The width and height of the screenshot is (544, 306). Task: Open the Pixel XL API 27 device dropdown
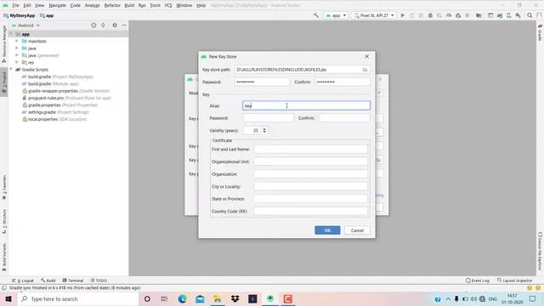(x=374, y=15)
